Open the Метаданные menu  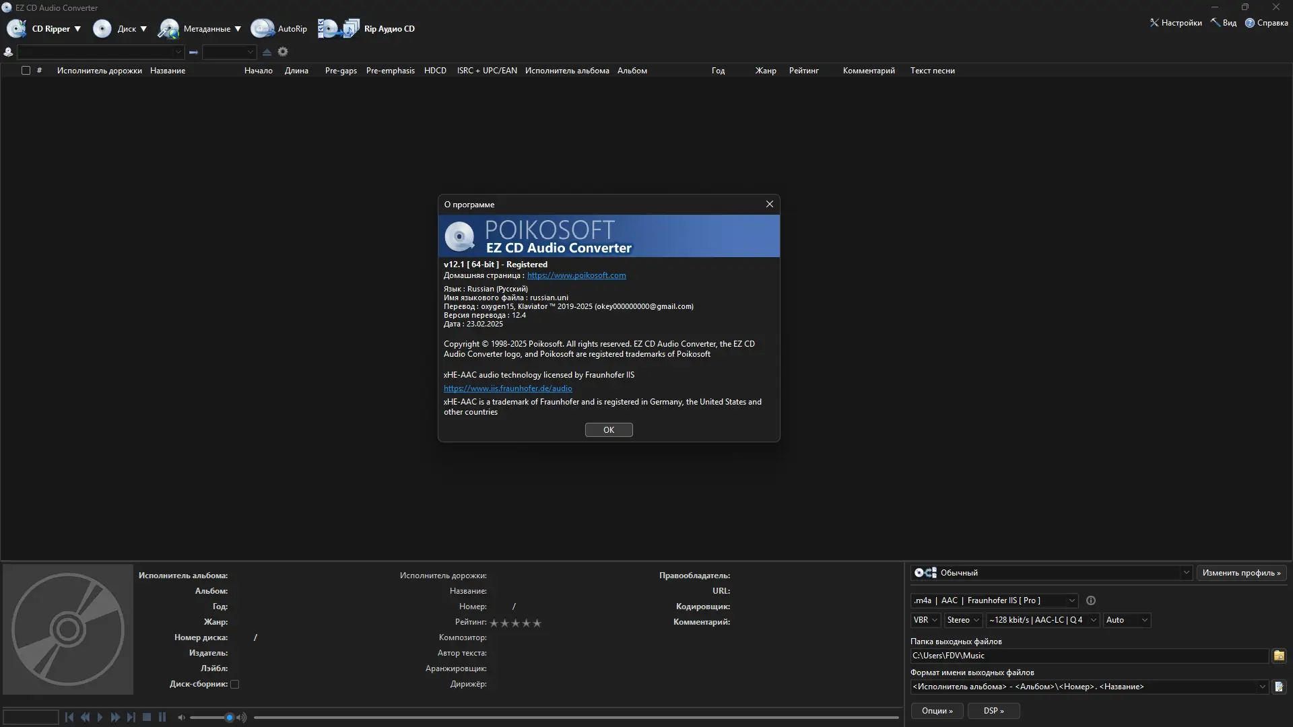click(x=207, y=29)
